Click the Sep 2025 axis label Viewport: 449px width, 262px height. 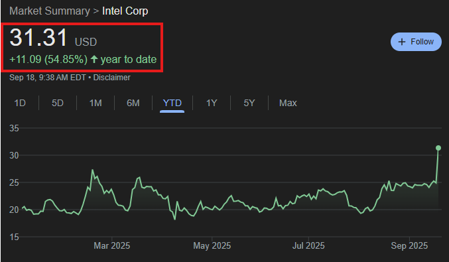(409, 245)
